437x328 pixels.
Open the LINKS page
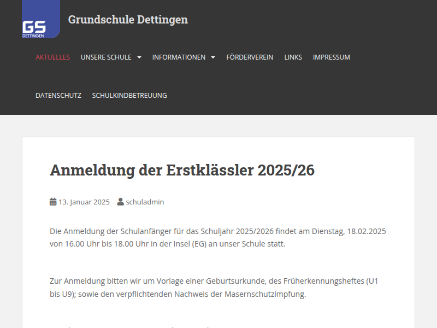click(x=293, y=57)
